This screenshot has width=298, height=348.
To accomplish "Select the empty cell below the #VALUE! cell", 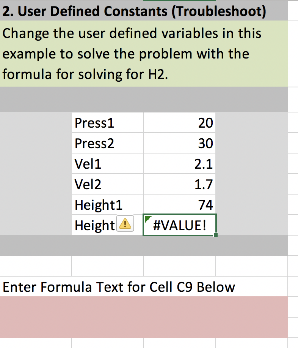I will [x=180, y=266].
